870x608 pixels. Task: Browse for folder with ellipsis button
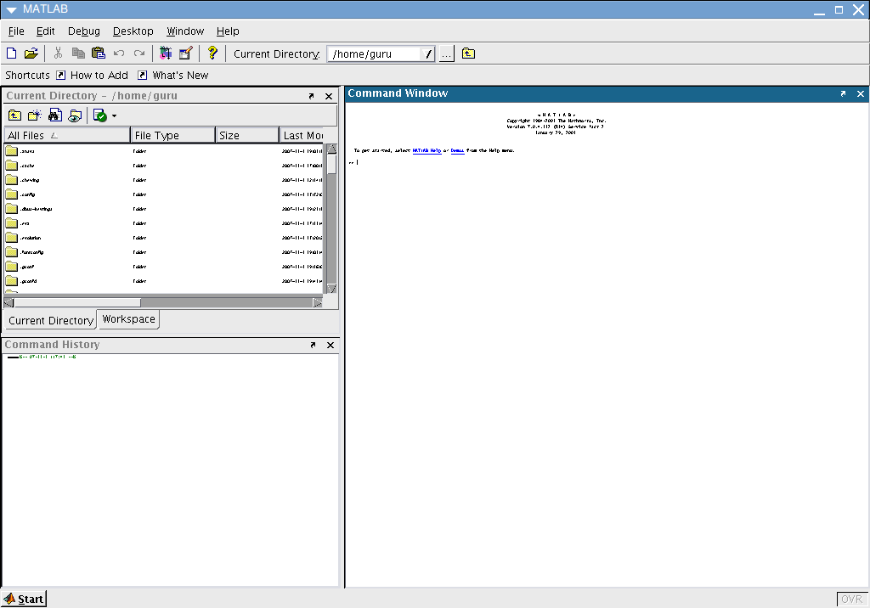tap(447, 53)
